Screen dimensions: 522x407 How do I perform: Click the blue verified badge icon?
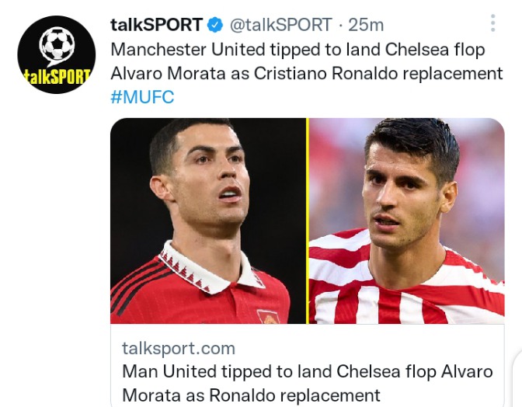point(215,25)
